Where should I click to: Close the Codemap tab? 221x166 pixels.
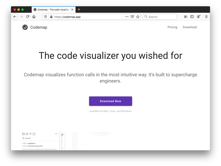pyautogui.click(x=72, y=10)
